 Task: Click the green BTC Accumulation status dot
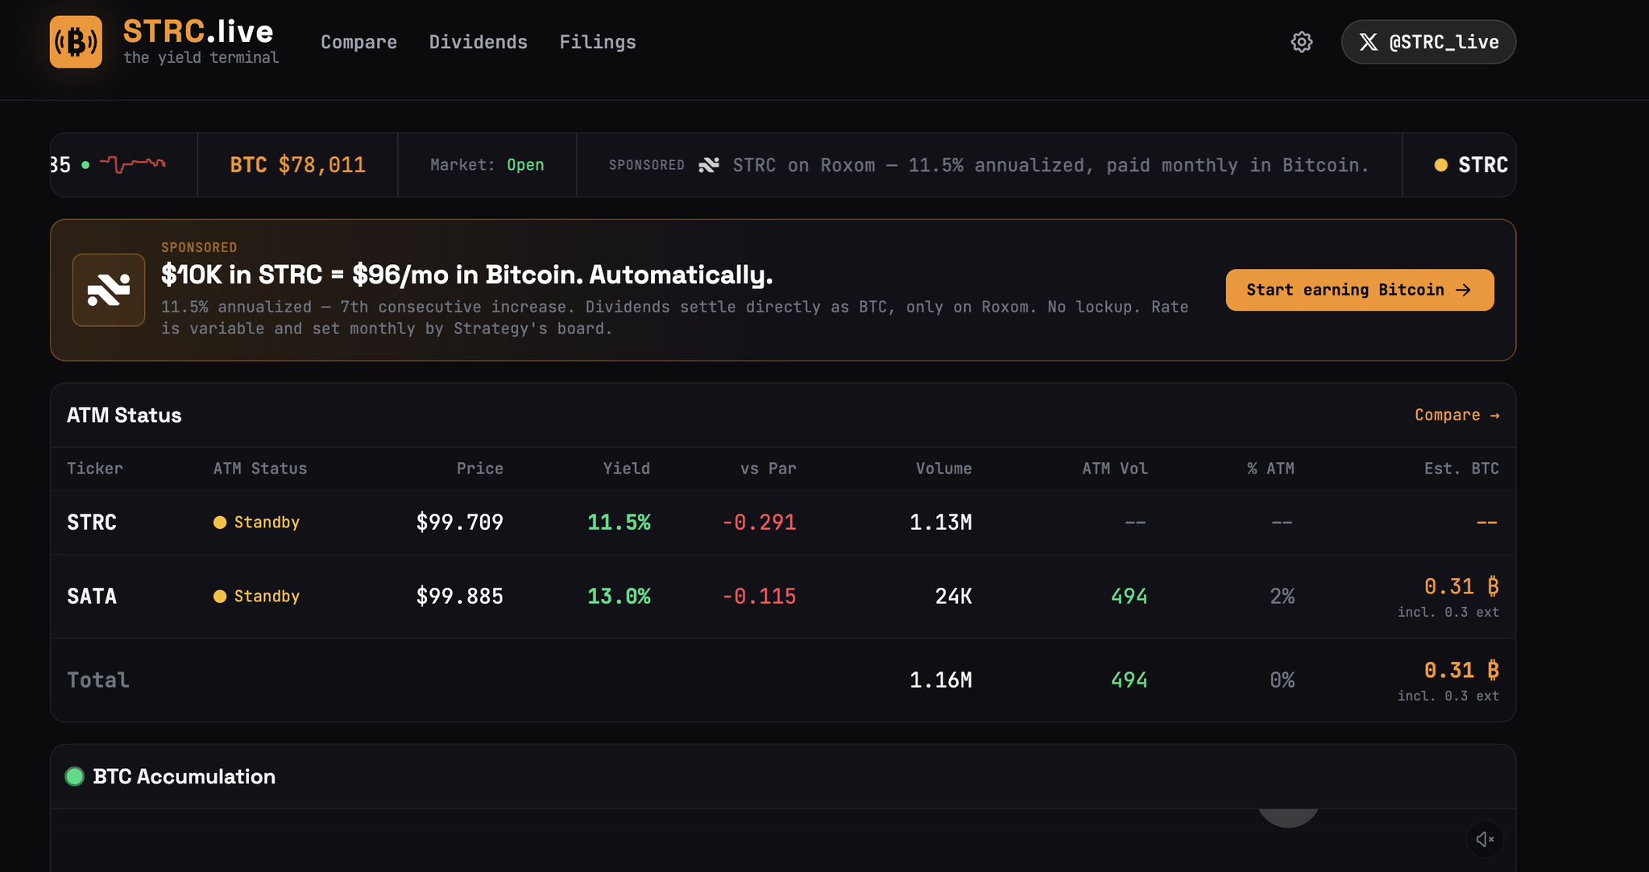75,776
